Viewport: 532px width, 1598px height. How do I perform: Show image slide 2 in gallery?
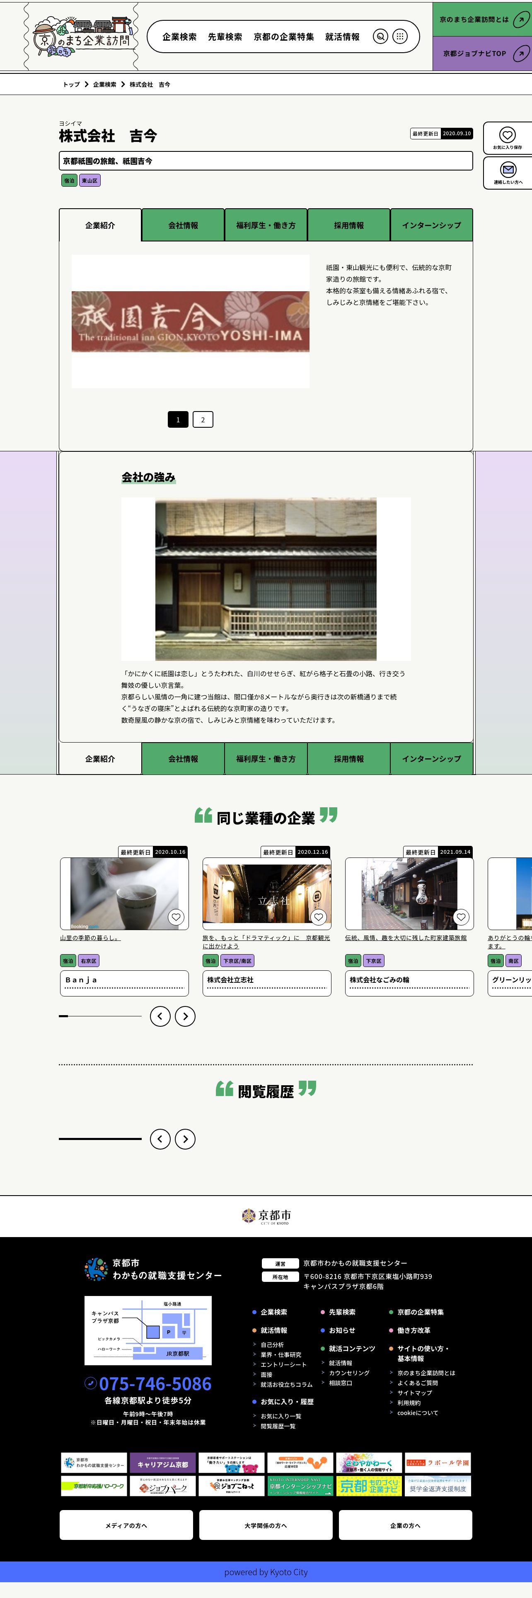pyautogui.click(x=203, y=419)
